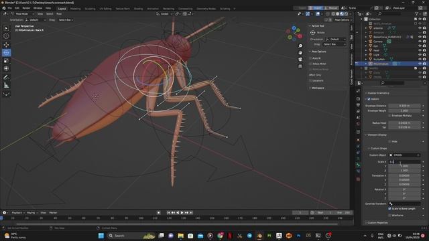Open the Output properties tab
The width and height of the screenshot is (429, 241).
(358, 105)
